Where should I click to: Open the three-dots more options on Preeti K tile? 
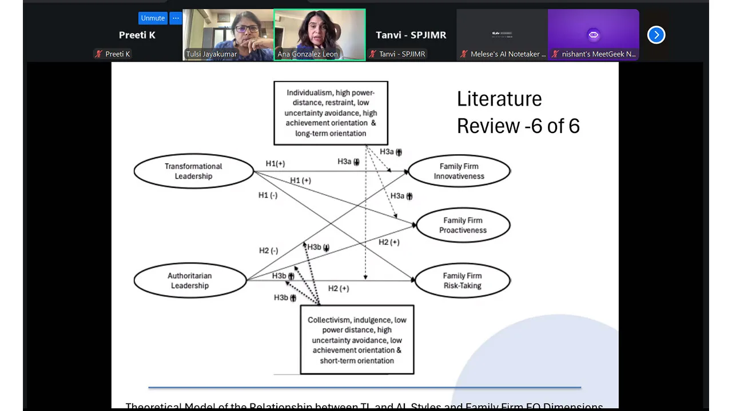coord(176,18)
